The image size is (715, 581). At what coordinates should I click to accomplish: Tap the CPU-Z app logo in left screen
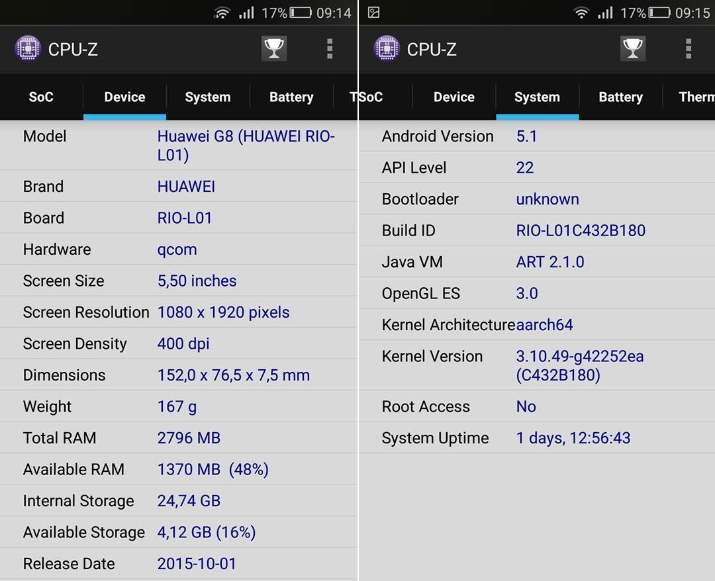point(28,49)
